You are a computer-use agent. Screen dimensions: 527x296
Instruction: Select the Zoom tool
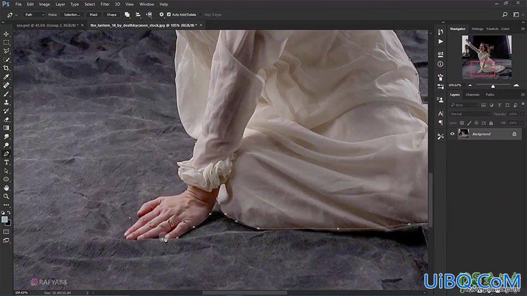pos(6,197)
